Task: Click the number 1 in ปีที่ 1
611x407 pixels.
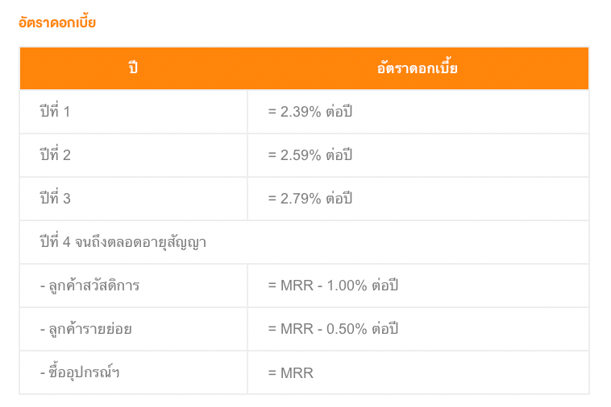Action: click(67, 112)
